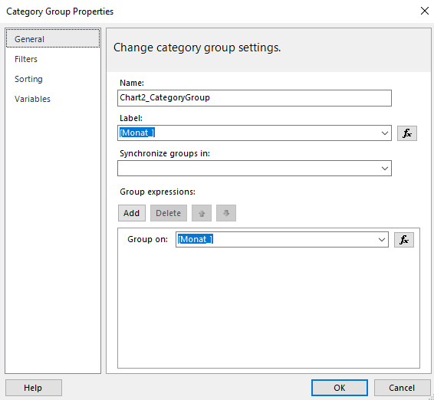
Task: Move group expression down arrow button
Action: [226, 213]
